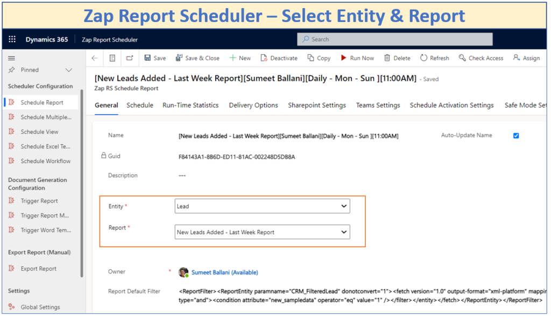Image resolution: width=551 pixels, height=316 pixels.
Task: Click the Delete trash can icon
Action: 387,58
